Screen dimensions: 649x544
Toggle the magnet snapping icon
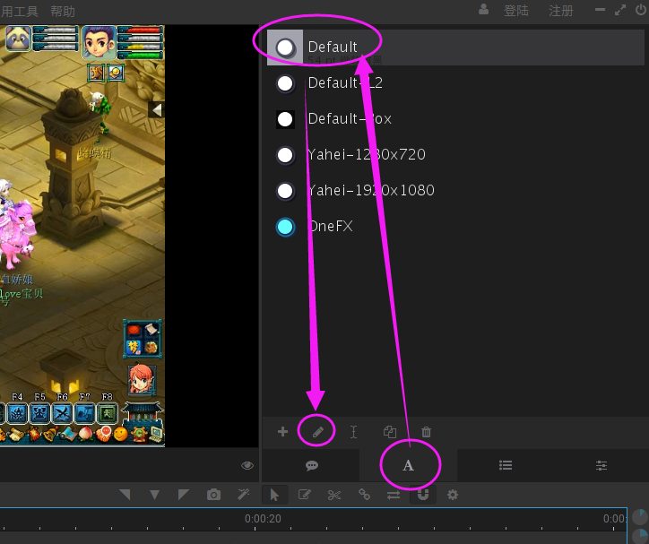(x=422, y=495)
